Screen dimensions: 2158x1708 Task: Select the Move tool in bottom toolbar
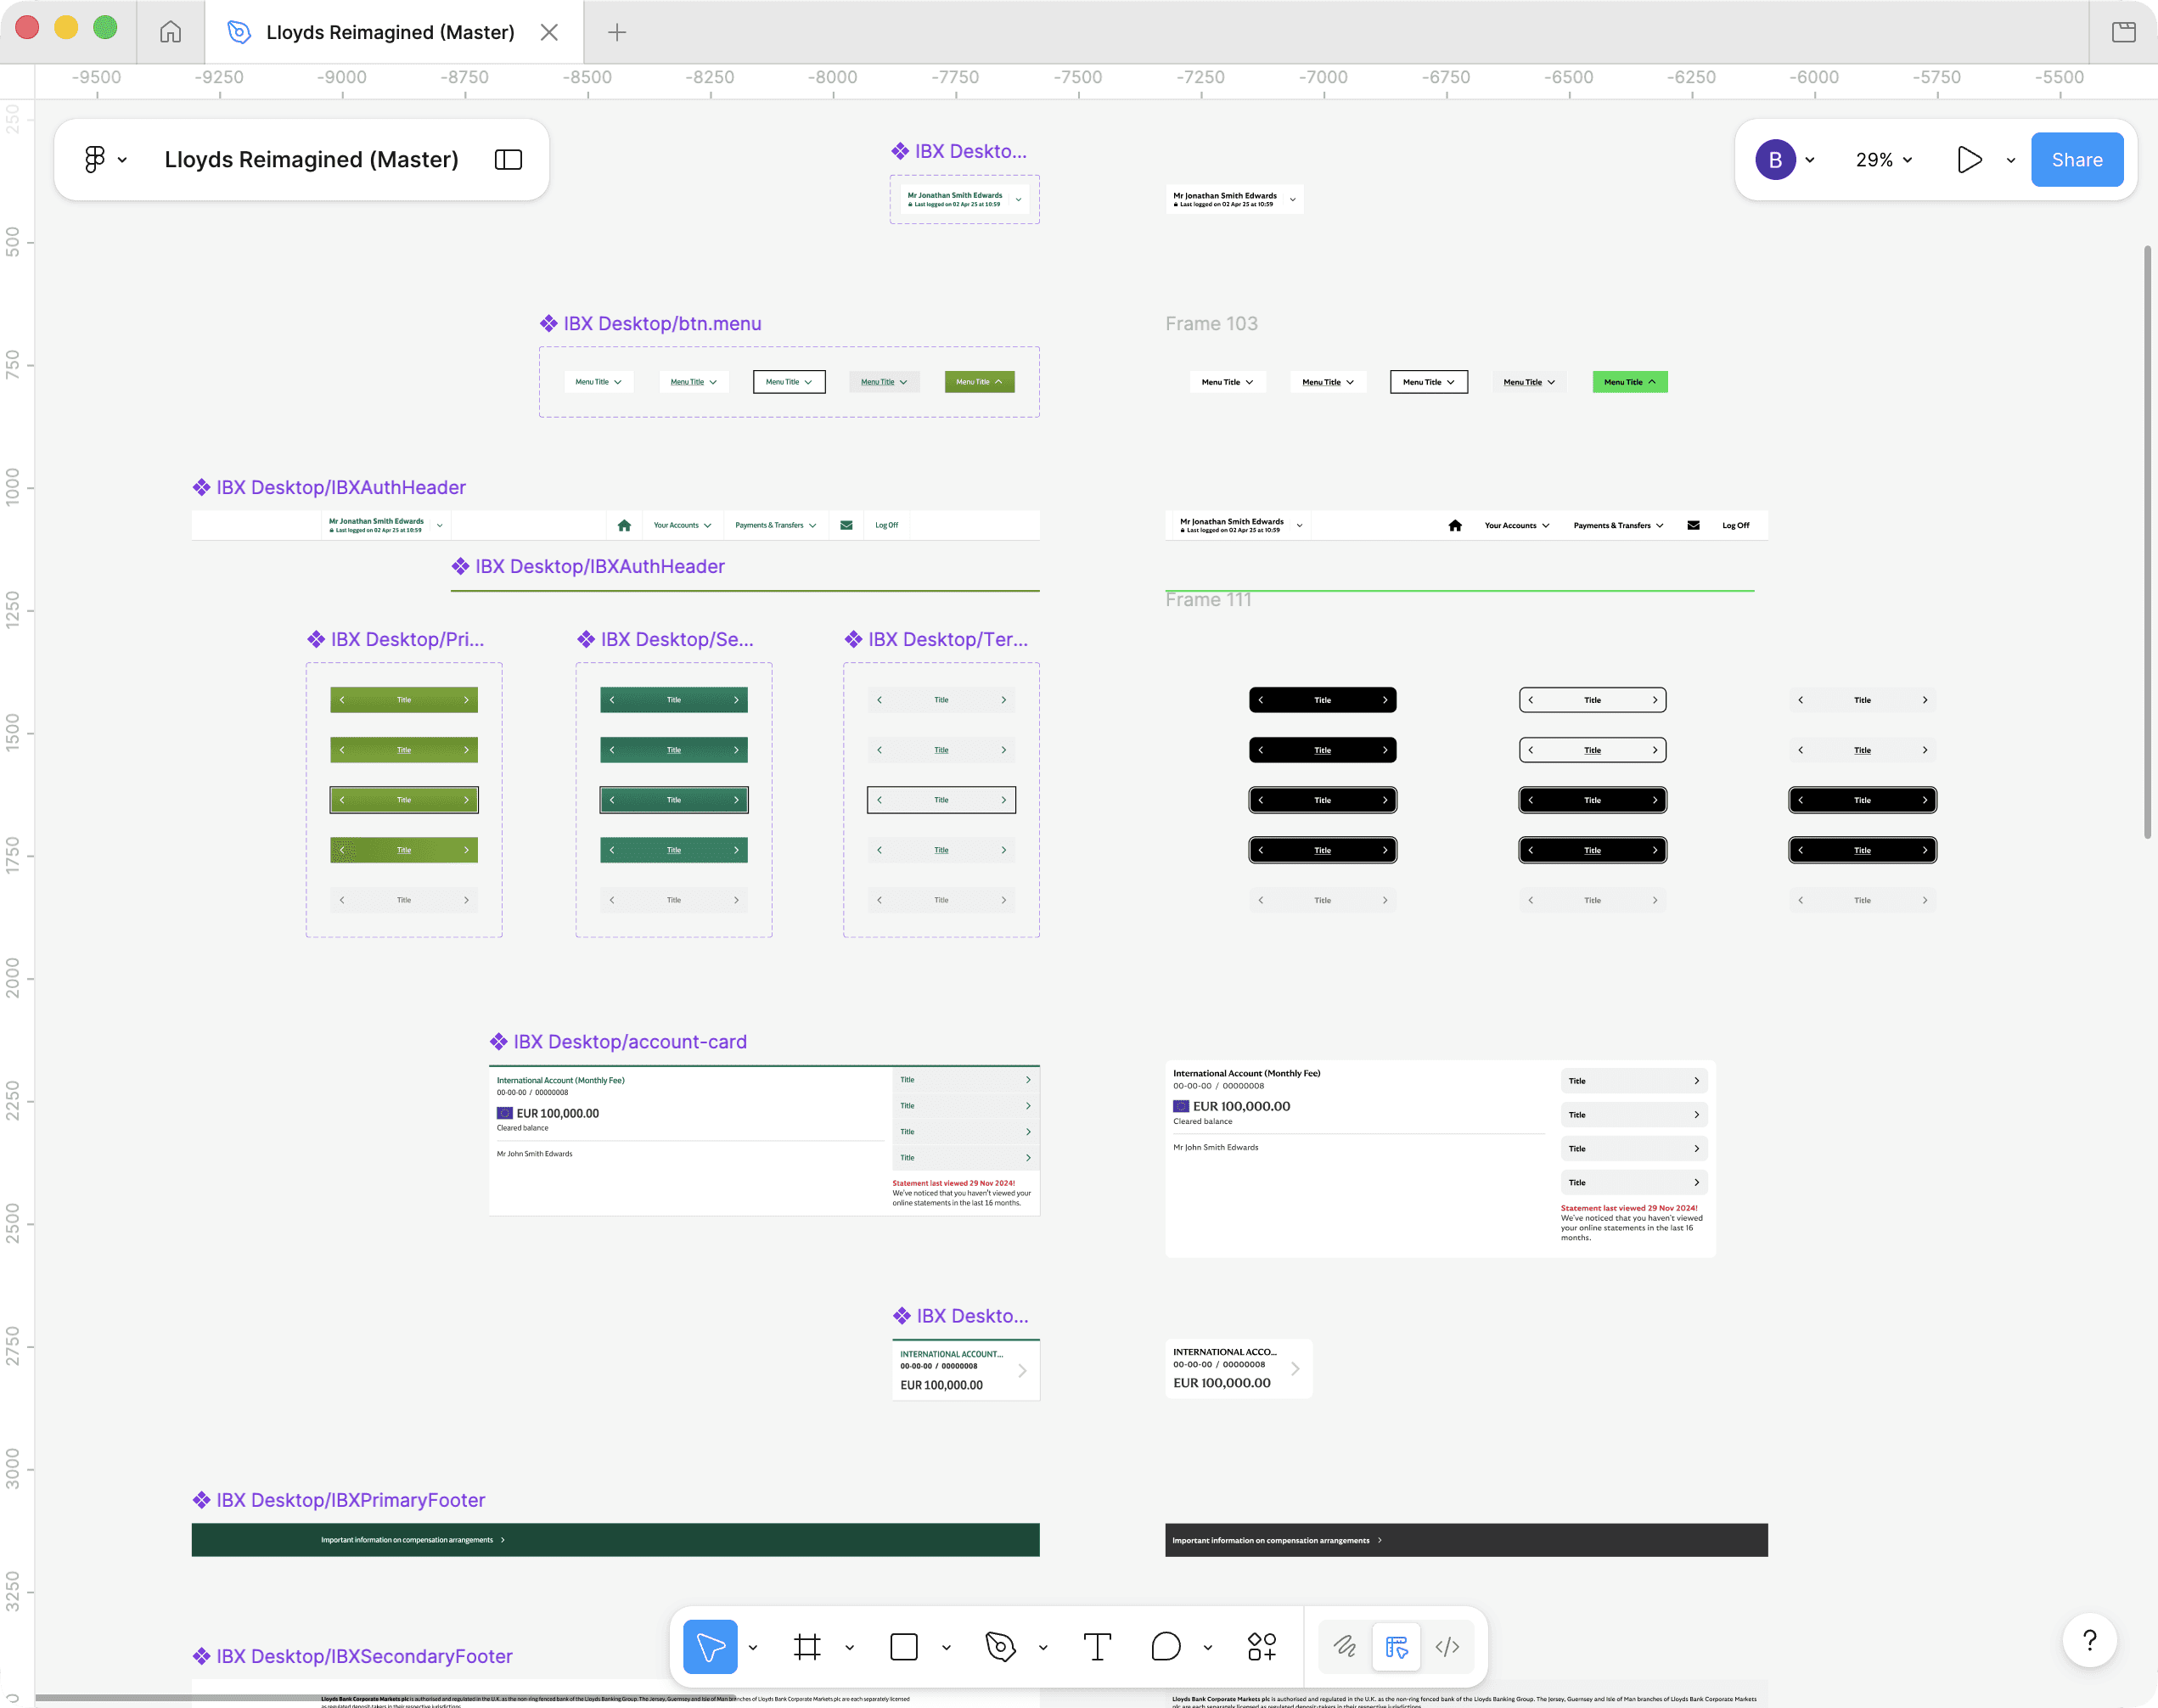click(710, 1646)
